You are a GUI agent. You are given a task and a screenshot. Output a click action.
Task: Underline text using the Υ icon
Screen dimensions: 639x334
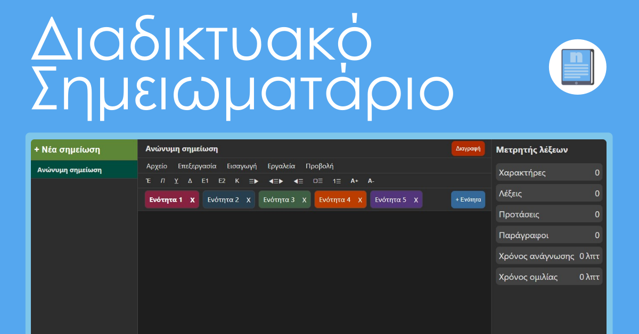176,181
